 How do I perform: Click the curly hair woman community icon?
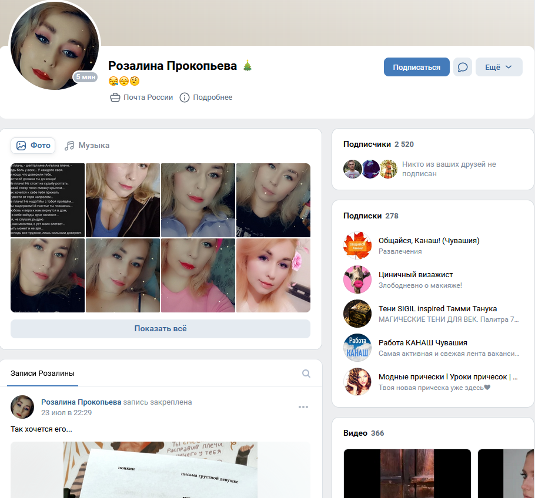[x=357, y=382]
